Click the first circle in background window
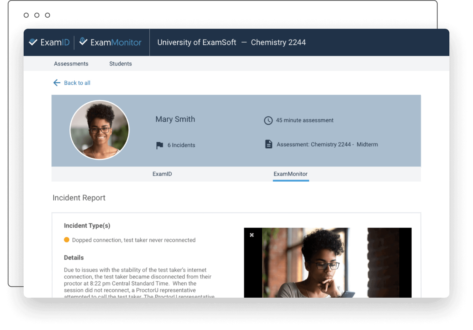This screenshot has height=330, width=473. 26,15
